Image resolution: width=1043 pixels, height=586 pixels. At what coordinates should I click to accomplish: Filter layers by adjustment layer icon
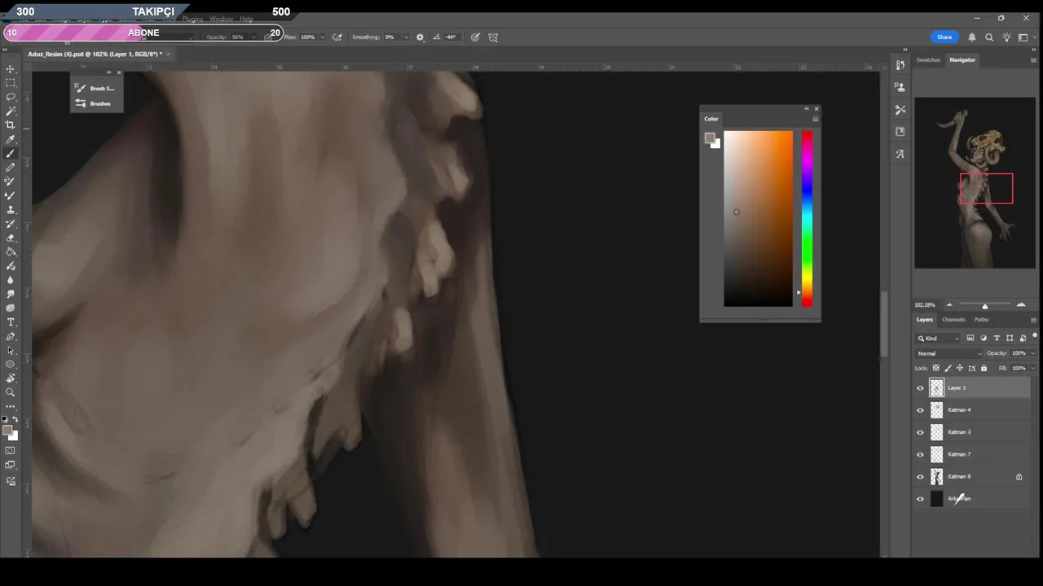[x=984, y=338]
